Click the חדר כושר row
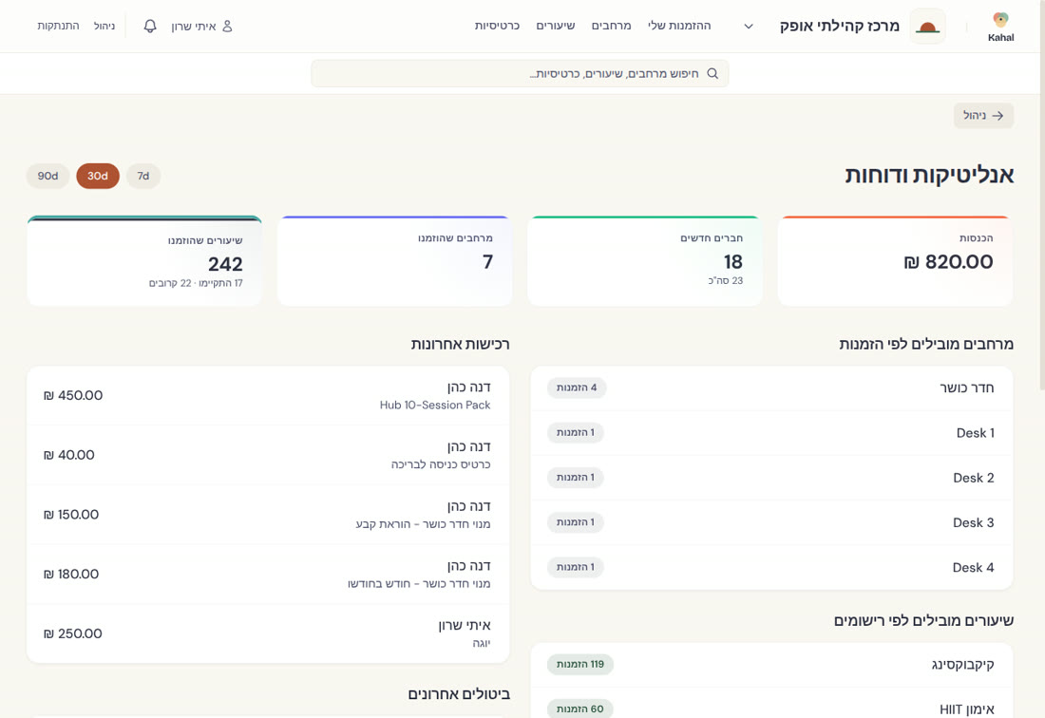This screenshot has height=718, width=1045. pos(771,387)
